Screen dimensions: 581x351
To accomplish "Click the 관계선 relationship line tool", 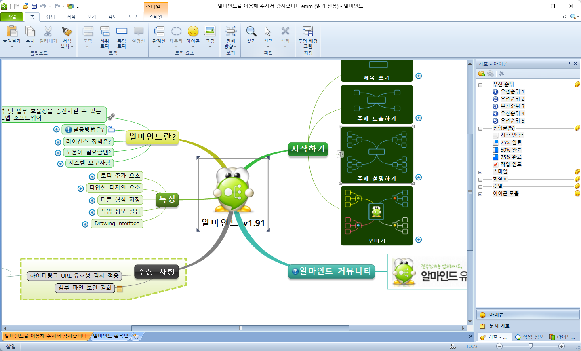I will click(159, 31).
